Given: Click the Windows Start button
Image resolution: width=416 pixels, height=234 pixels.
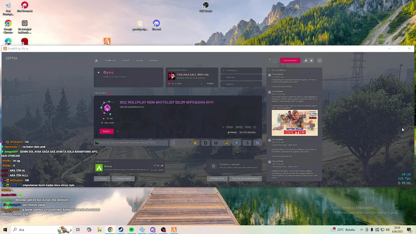Looking at the screenshot, I should 5,230.
